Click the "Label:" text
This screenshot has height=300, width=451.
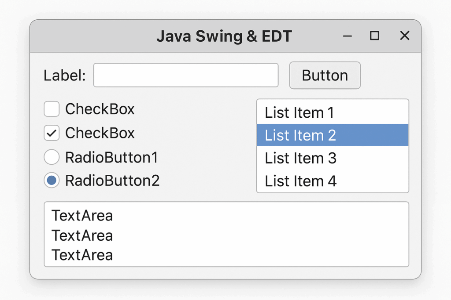click(65, 76)
